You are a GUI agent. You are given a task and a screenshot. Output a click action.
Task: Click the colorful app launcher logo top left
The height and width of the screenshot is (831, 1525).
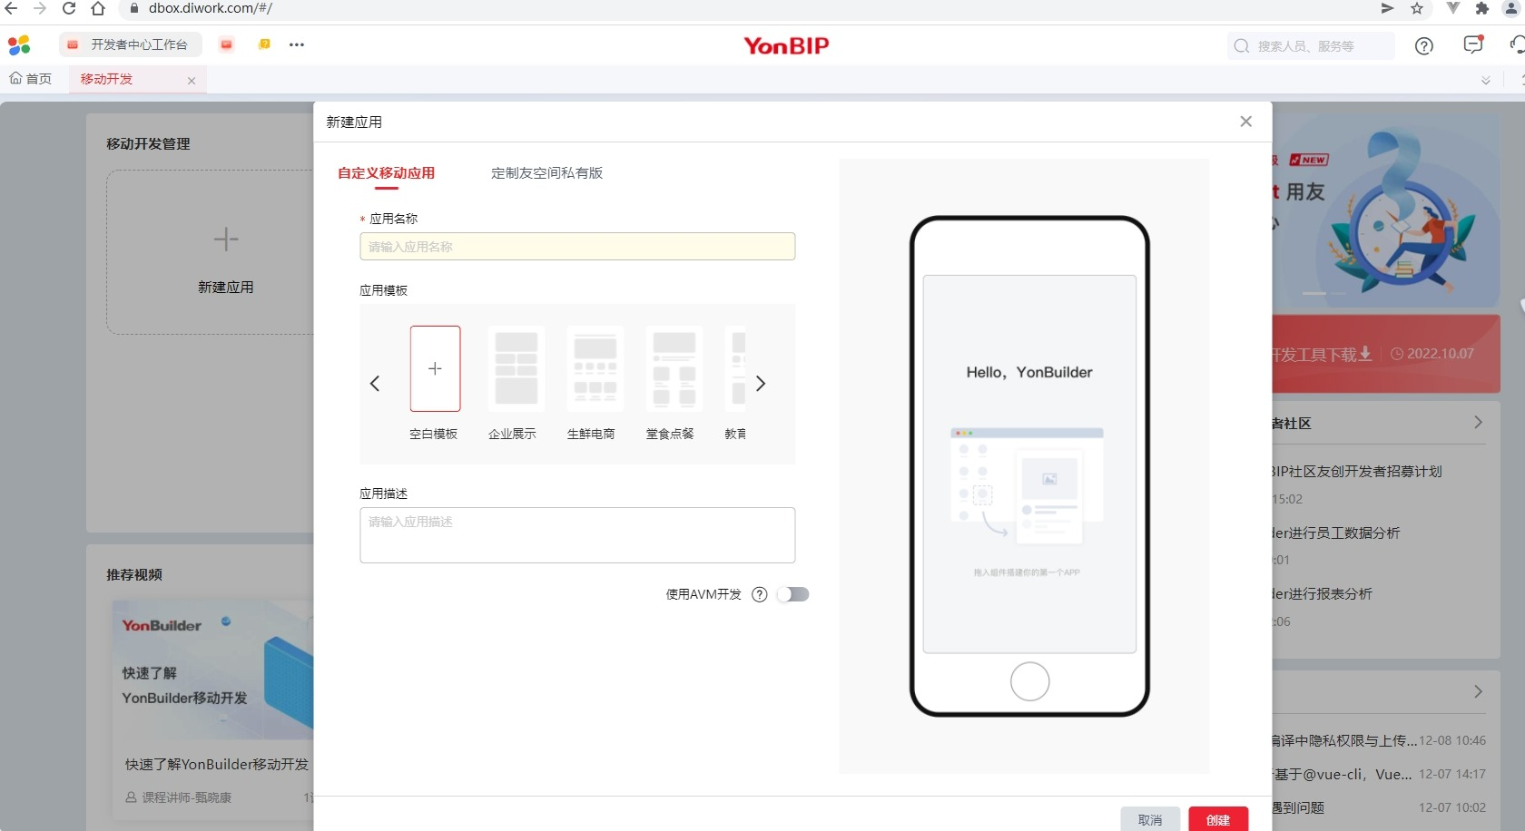(x=19, y=44)
